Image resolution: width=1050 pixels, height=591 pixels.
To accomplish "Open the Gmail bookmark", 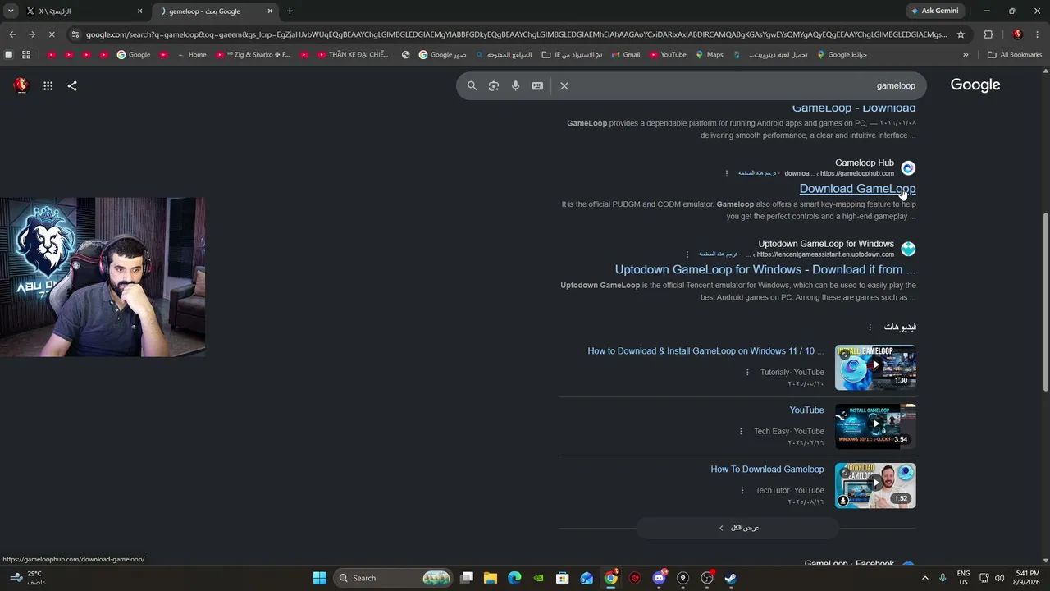I will [x=625, y=55].
